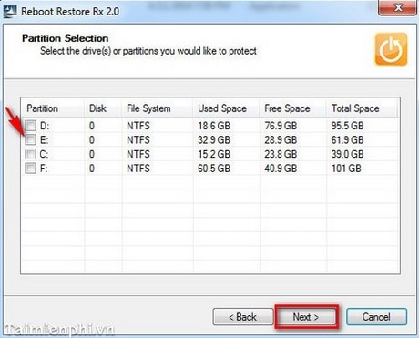Image resolution: width=419 pixels, height=338 pixels.
Task: Click the C: drive label
Action: point(44,154)
